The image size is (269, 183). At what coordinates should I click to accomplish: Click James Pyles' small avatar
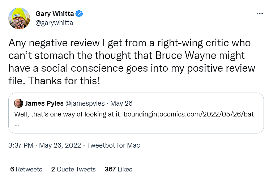click(x=18, y=103)
